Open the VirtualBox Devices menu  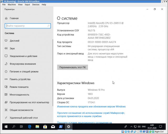coord(36,5)
